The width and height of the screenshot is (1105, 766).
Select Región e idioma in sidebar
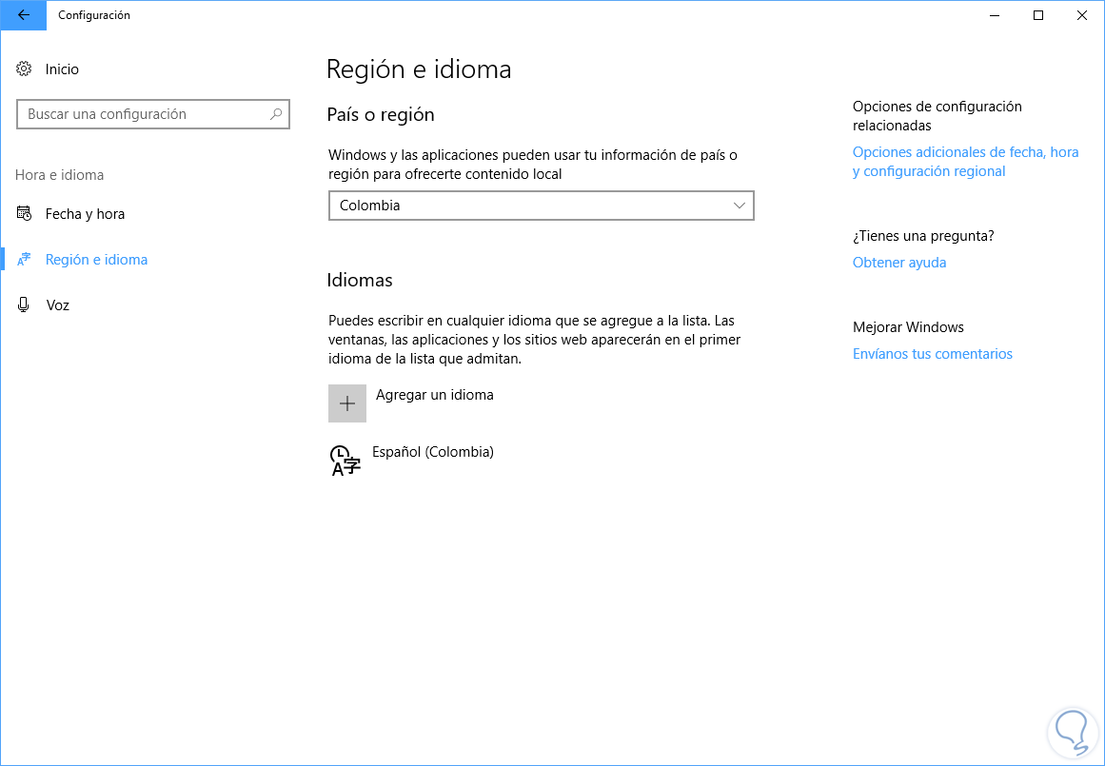[x=96, y=260]
